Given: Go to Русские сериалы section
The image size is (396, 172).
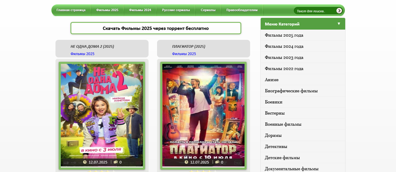Looking at the screenshot, I should (176, 10).
